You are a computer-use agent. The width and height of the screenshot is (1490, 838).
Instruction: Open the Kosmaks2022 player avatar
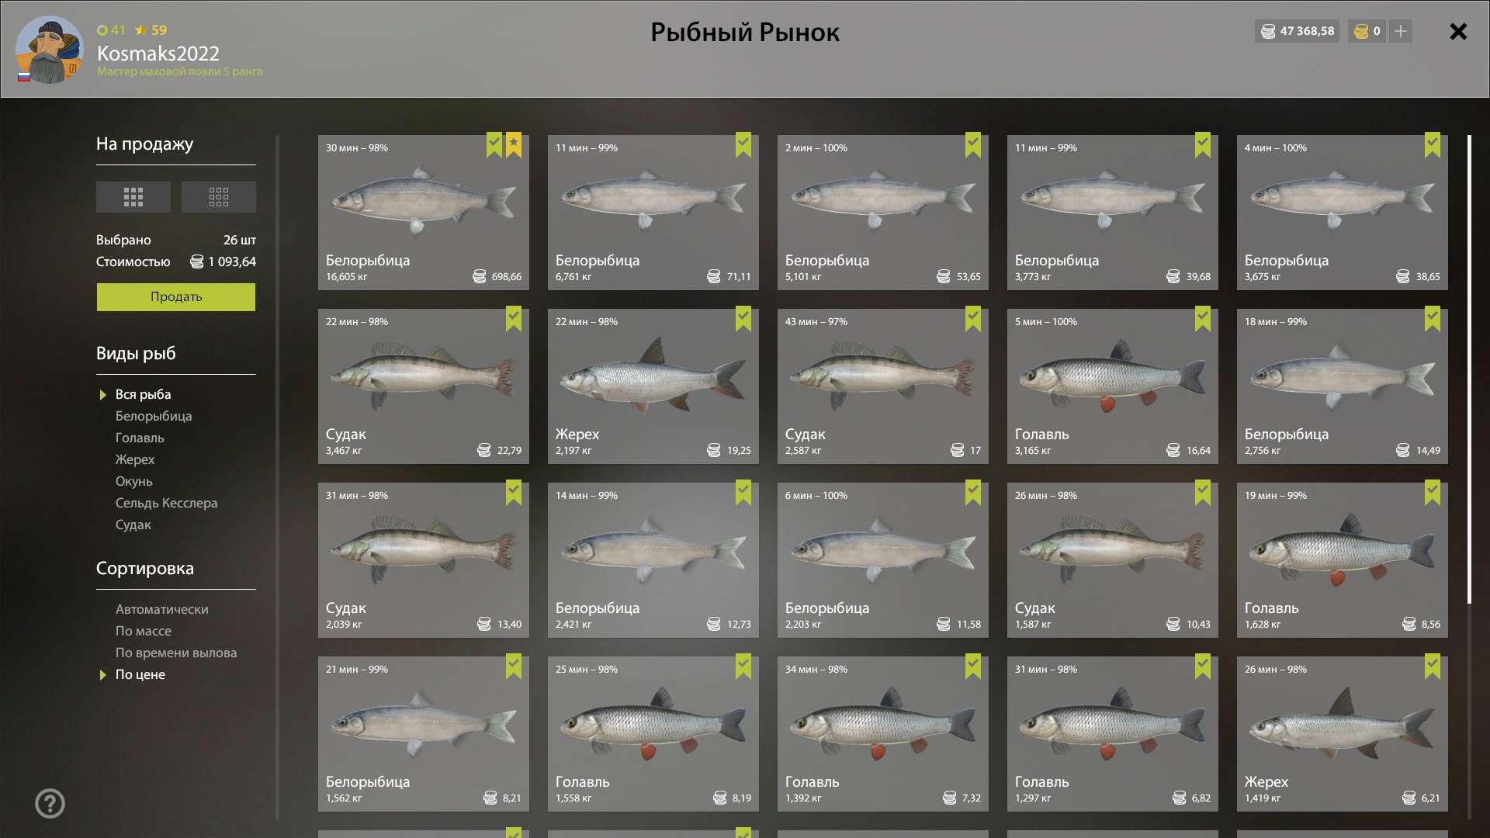click(50, 49)
